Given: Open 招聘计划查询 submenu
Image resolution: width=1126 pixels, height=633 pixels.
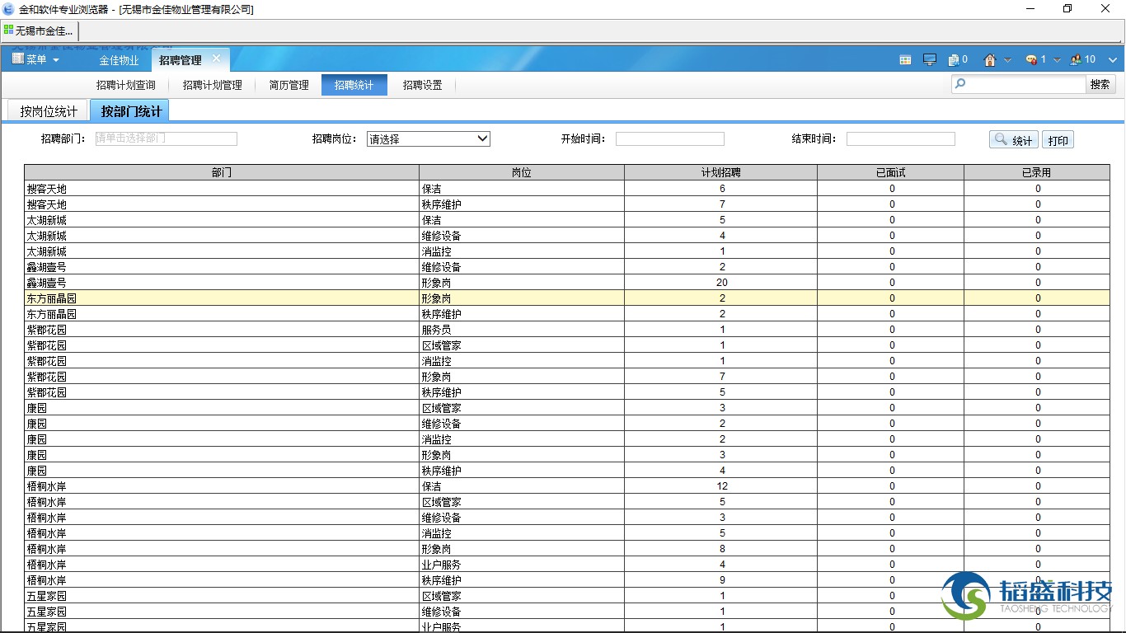Looking at the screenshot, I should coord(125,85).
